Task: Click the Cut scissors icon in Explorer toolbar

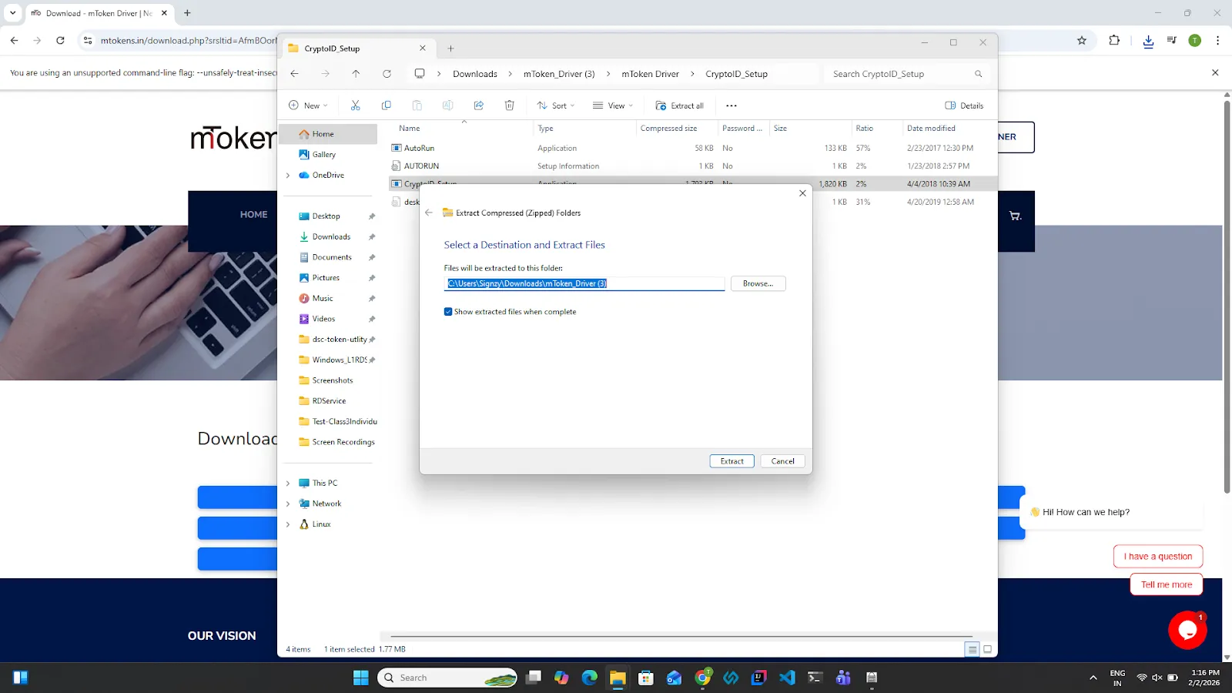Action: [355, 105]
